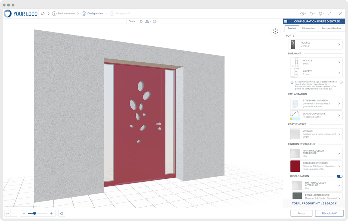This screenshot has height=221, width=348.
Task: Click the TOTAL PRODUIT H.T. price
Action: tap(314, 203)
